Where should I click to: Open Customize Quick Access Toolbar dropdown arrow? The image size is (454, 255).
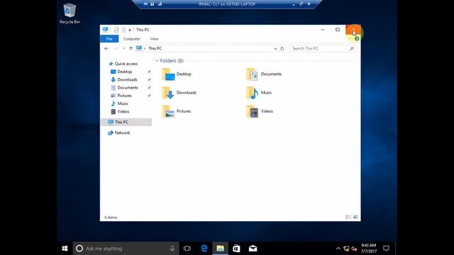130,30
